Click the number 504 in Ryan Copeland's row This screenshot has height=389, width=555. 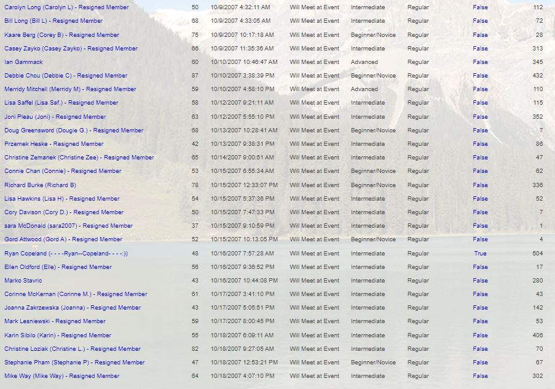click(538, 253)
